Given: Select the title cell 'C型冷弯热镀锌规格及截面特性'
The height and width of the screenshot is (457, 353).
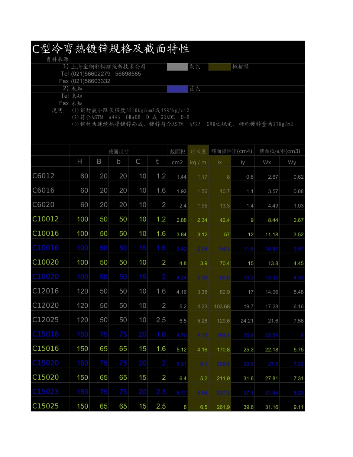Looking at the screenshot, I should [111, 49].
